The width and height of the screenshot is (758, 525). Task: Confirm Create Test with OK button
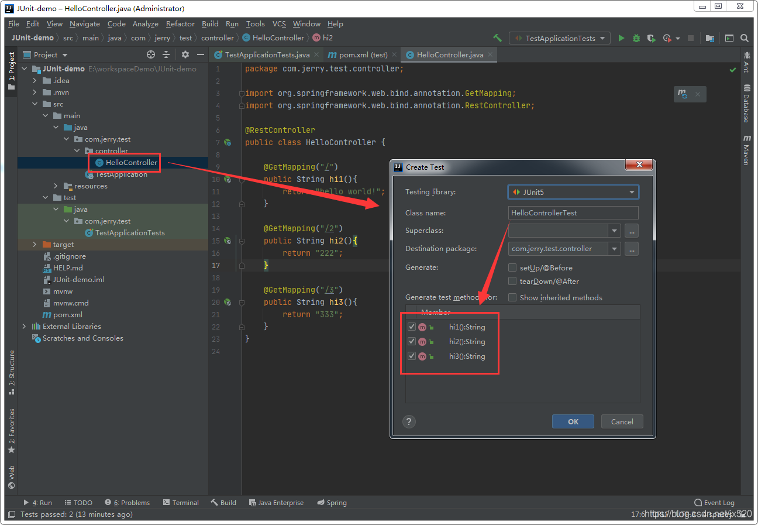tap(573, 421)
